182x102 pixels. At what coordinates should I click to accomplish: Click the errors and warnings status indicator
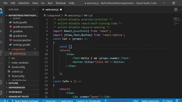[5, 101]
